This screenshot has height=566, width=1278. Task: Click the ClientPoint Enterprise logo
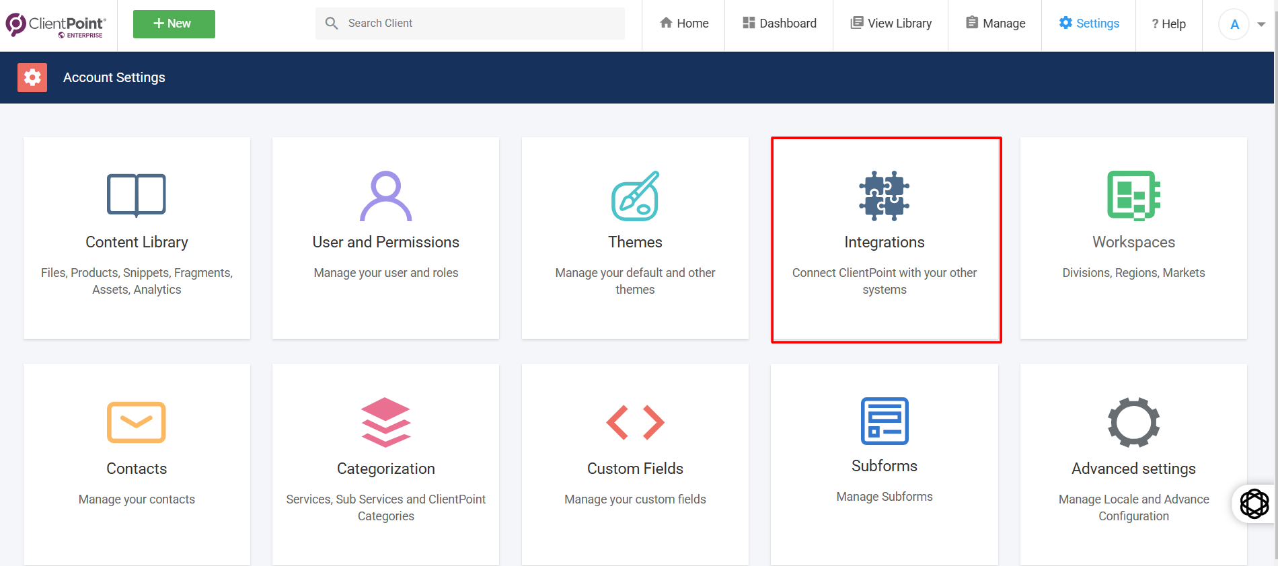tap(56, 25)
